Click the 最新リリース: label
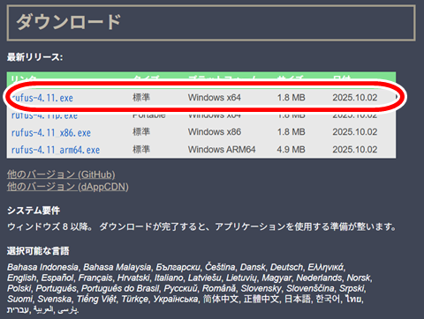 34,57
